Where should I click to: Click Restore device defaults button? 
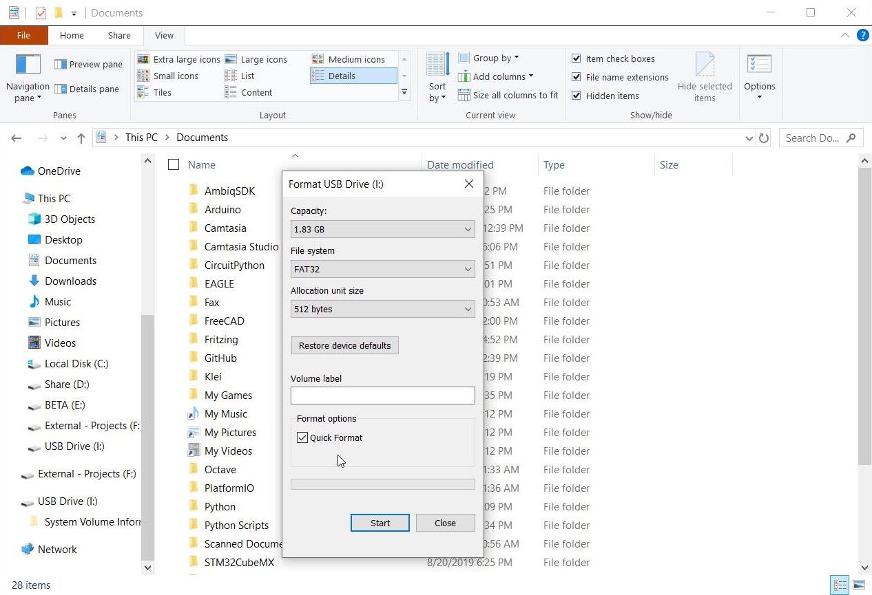tap(344, 345)
